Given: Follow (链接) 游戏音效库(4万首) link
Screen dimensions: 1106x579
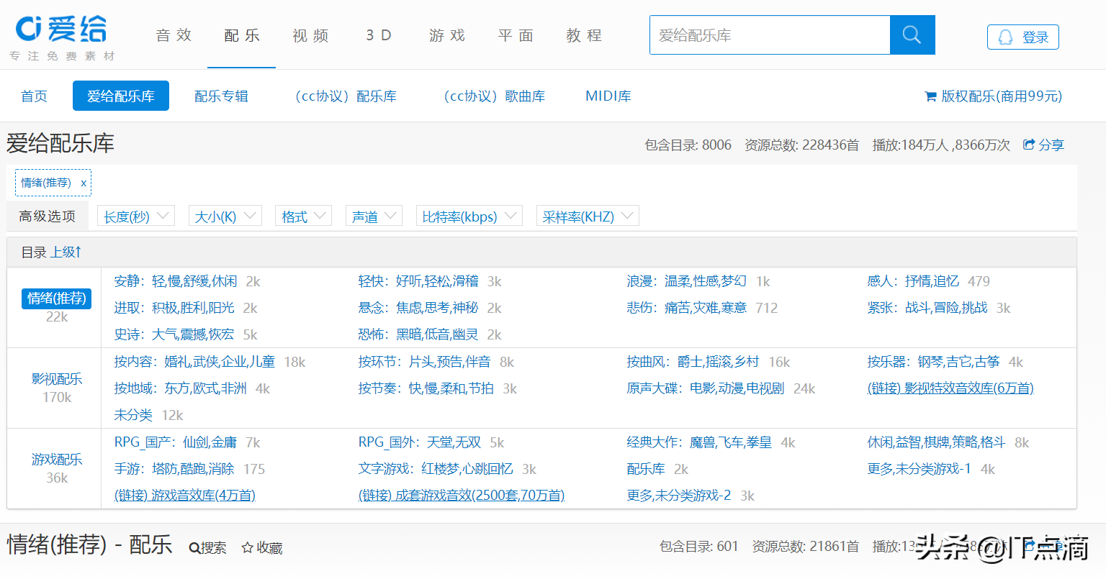Looking at the screenshot, I should coord(185,496).
